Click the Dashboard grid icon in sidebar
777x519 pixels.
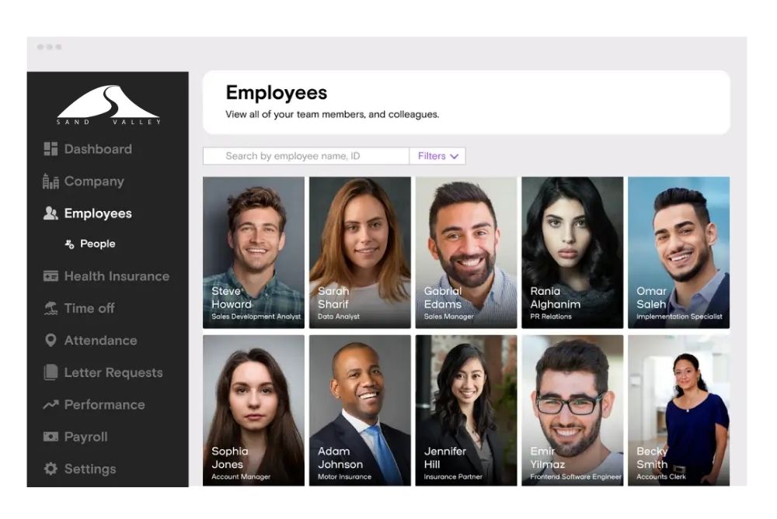click(x=51, y=149)
